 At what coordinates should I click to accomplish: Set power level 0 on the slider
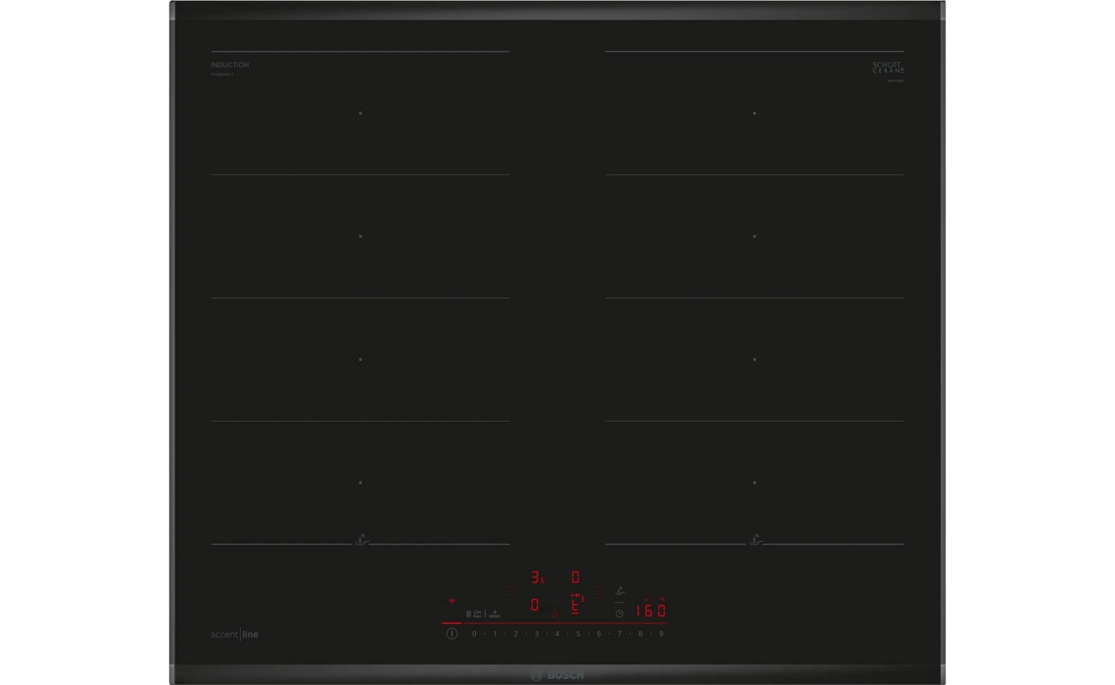tap(474, 634)
